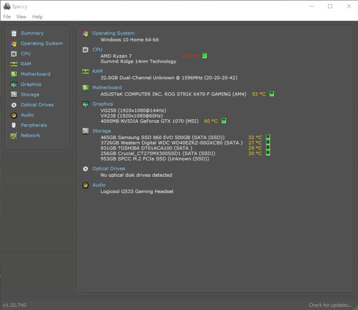Image resolution: width=358 pixels, height=310 pixels.
Task: Click Check for updates link
Action: coord(331,305)
